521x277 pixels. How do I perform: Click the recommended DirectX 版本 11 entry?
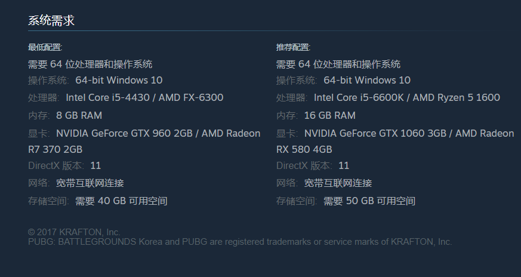pyautogui.click(x=313, y=165)
